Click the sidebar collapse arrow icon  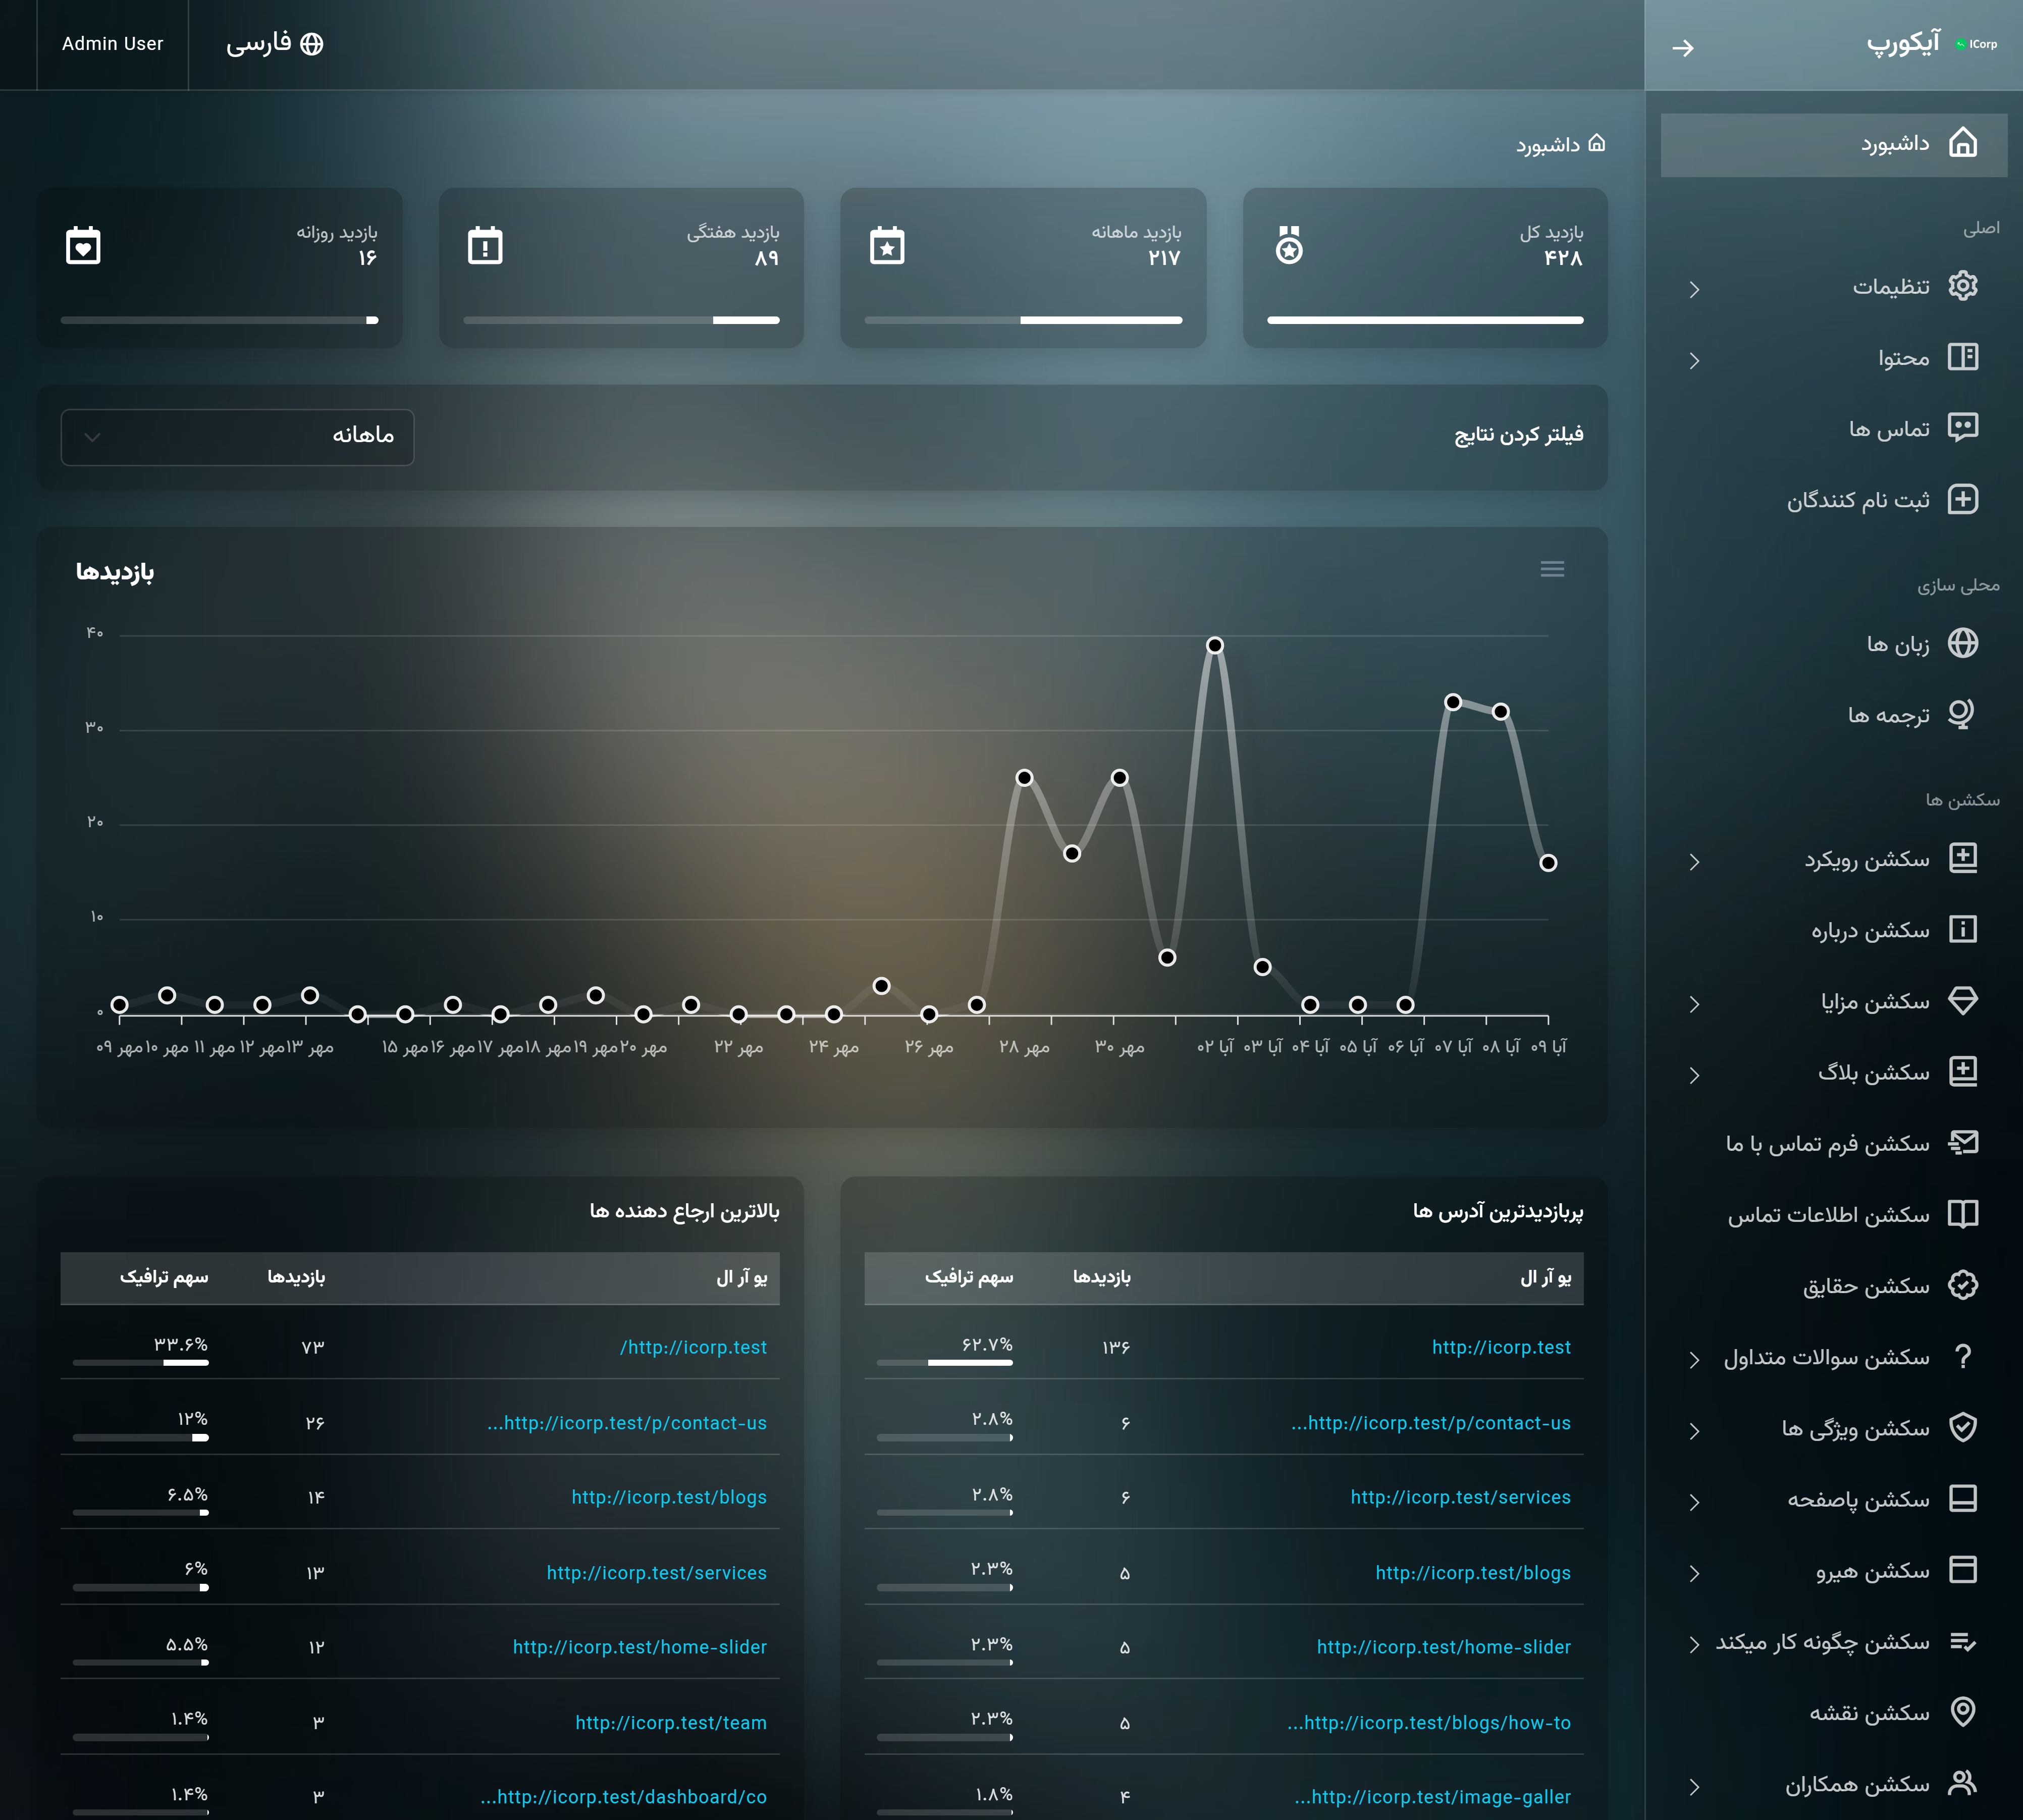[x=1683, y=47]
